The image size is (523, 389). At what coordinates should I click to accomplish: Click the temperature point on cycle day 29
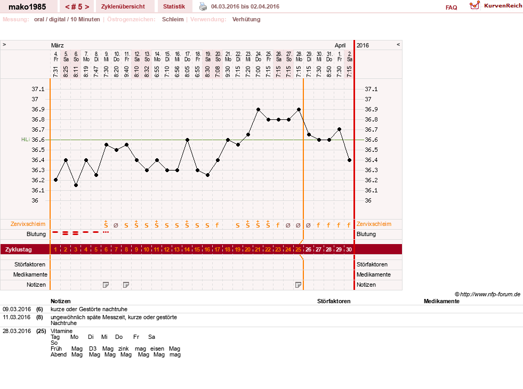pos(339,129)
